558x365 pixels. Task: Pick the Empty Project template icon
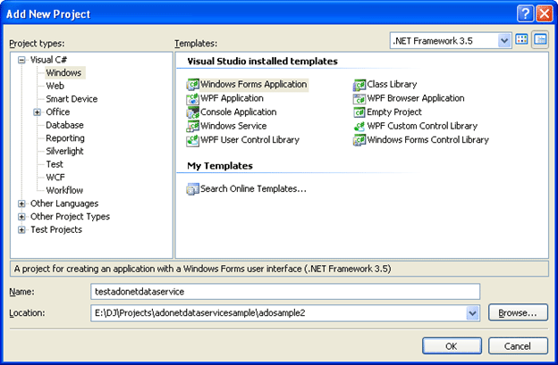point(359,112)
